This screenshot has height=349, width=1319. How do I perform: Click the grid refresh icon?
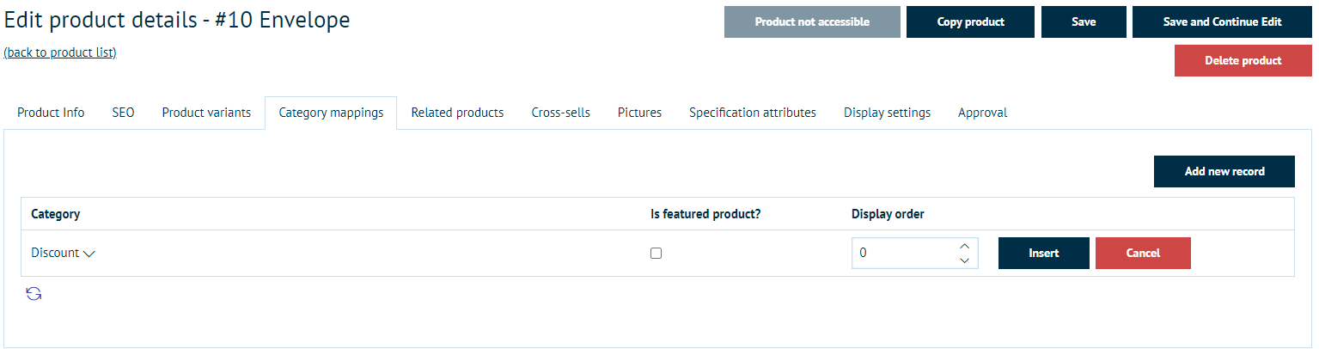pyautogui.click(x=34, y=294)
